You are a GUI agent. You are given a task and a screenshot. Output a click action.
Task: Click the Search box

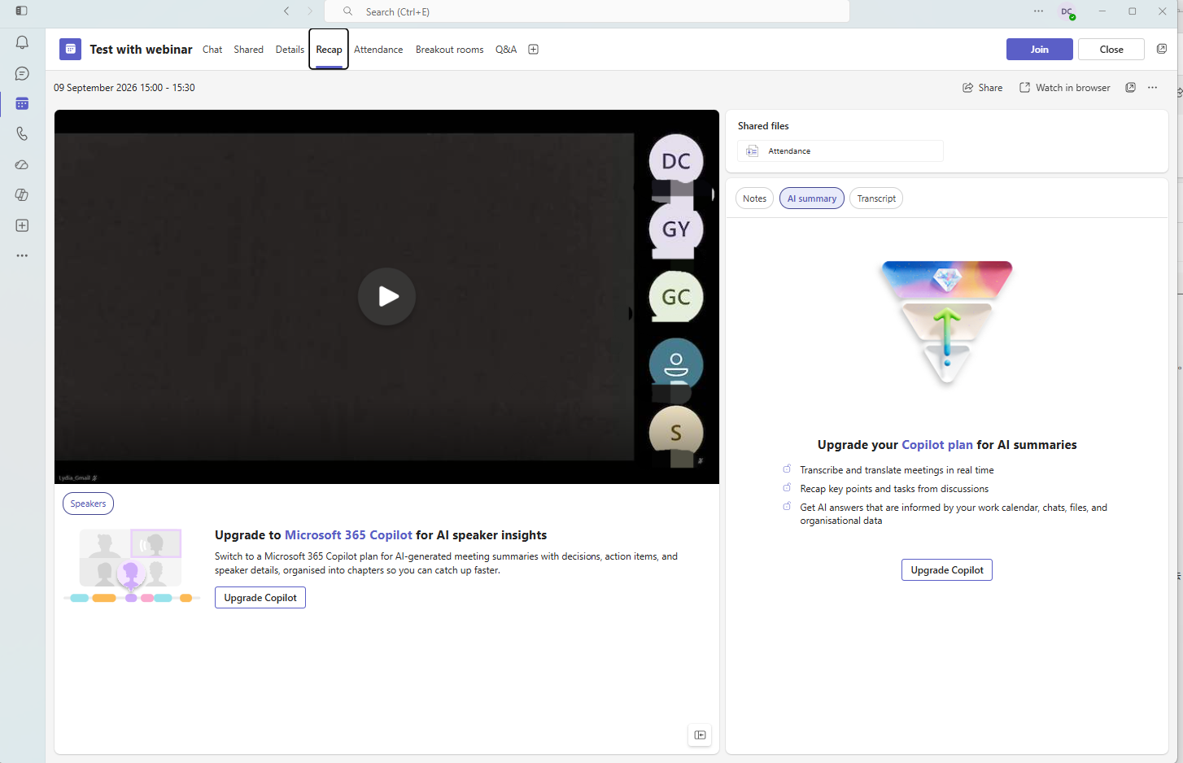[x=587, y=11]
